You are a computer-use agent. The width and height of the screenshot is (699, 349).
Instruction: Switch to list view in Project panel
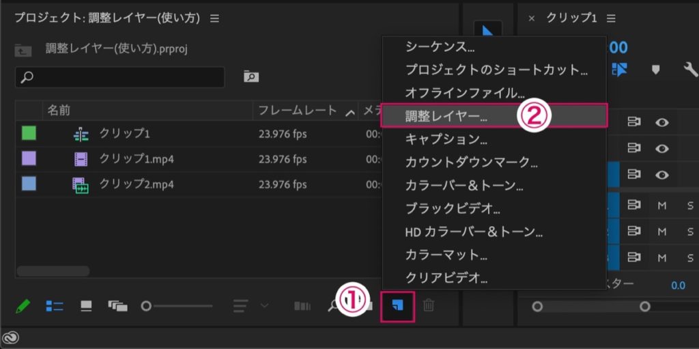coord(55,306)
